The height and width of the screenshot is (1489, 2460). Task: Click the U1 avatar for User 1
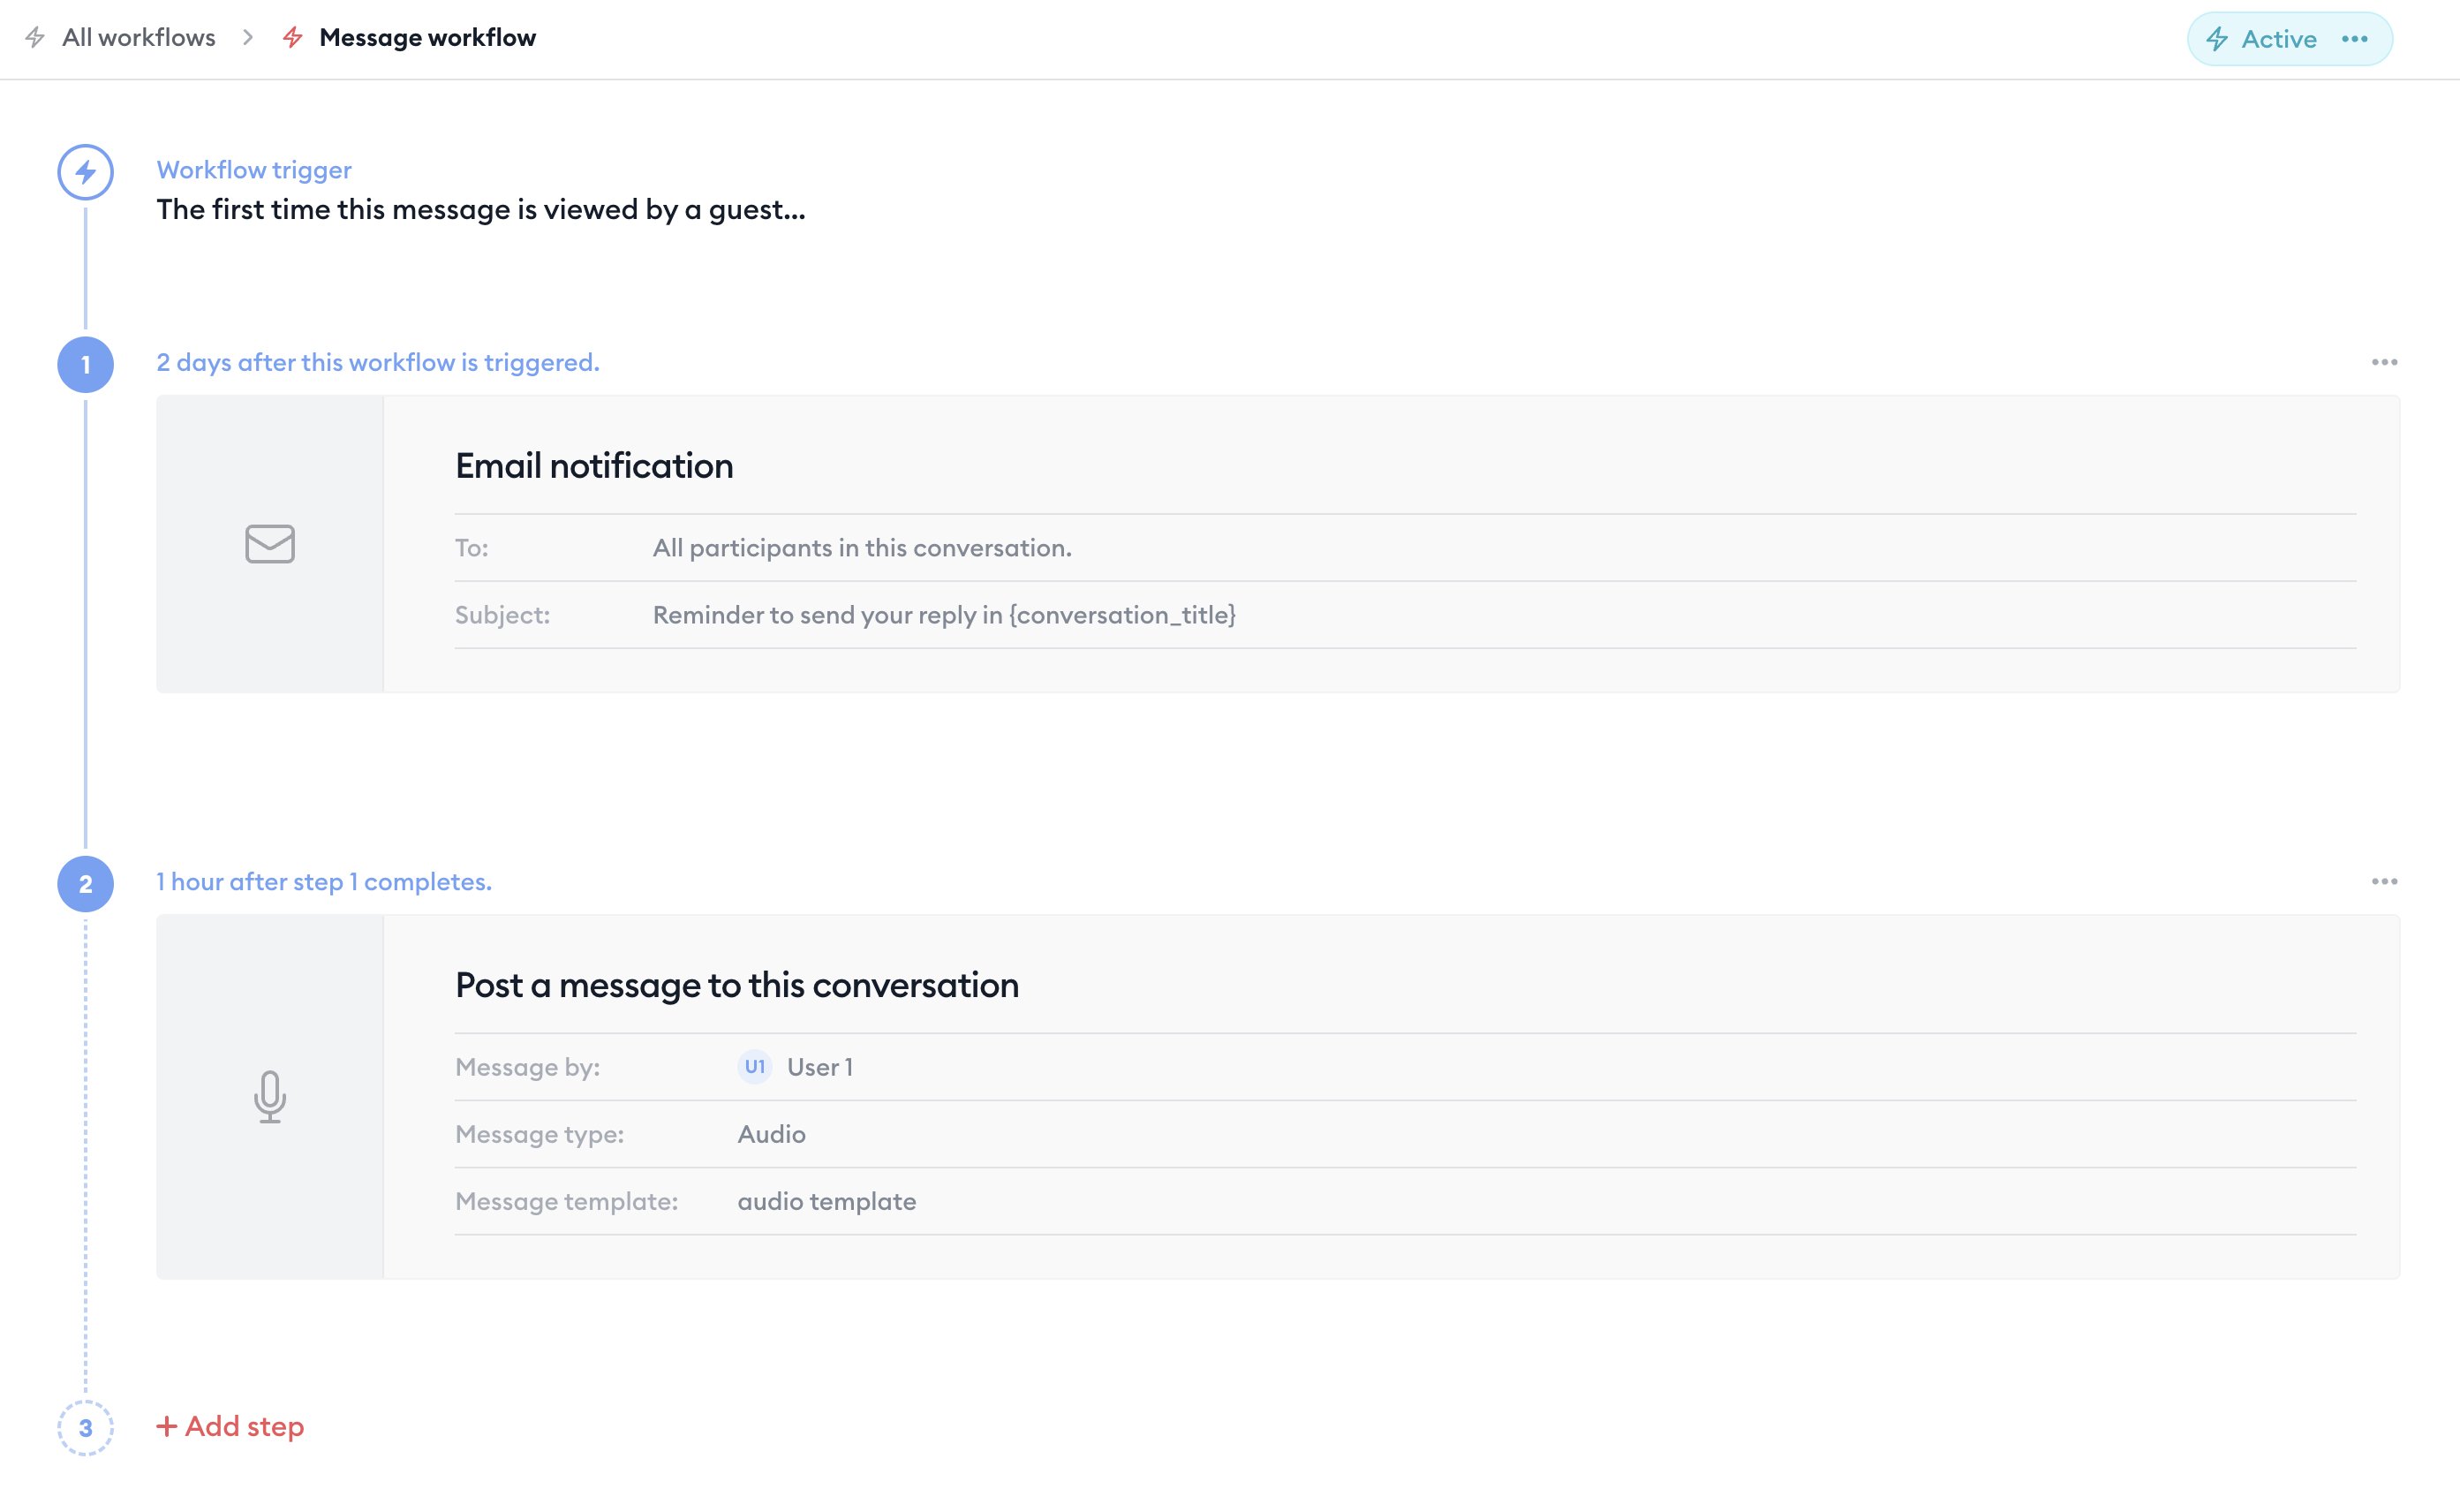755,1067
